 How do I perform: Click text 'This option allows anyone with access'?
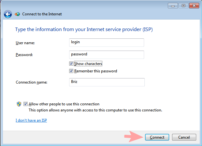click(63, 110)
